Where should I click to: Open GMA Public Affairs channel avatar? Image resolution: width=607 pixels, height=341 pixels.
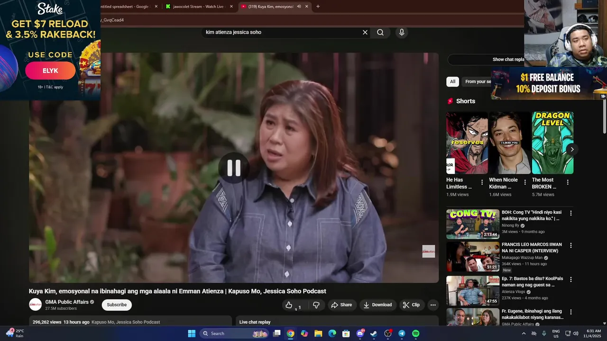tap(35, 305)
